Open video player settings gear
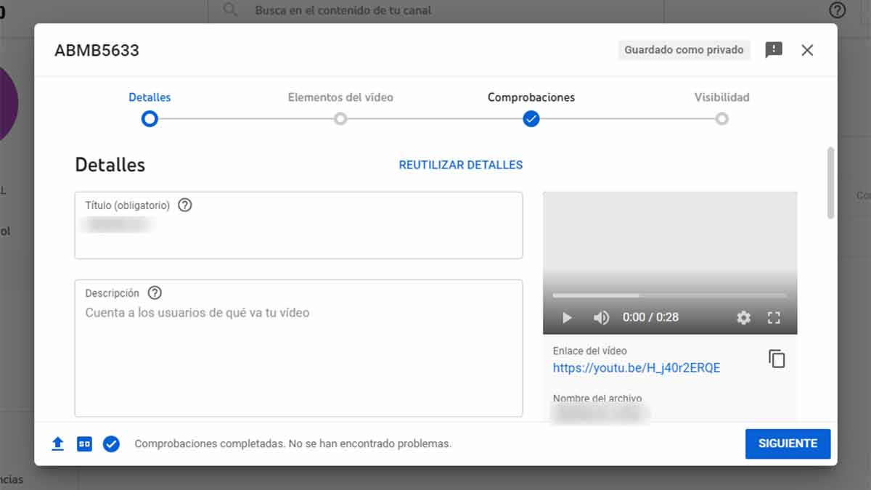Screen dimensions: 871x490 pos(743,317)
